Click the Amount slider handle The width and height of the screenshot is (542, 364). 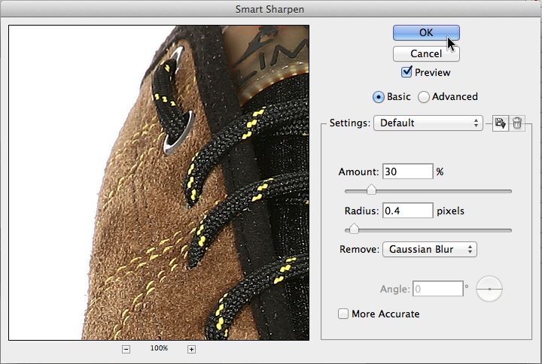[x=371, y=190]
